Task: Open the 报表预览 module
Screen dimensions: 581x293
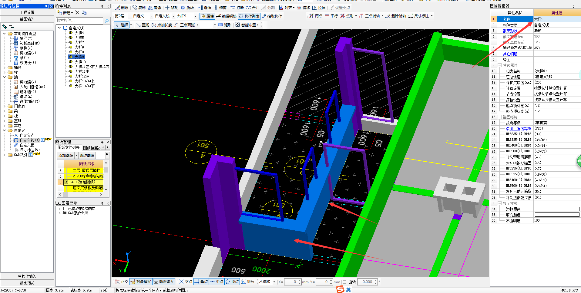Action: point(27,283)
